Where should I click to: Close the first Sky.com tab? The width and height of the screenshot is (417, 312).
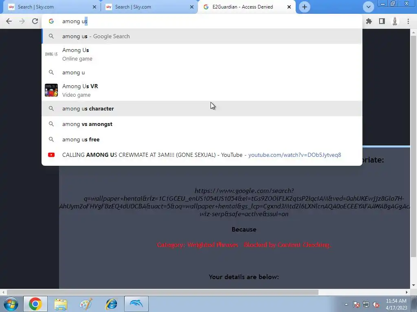(94, 7)
